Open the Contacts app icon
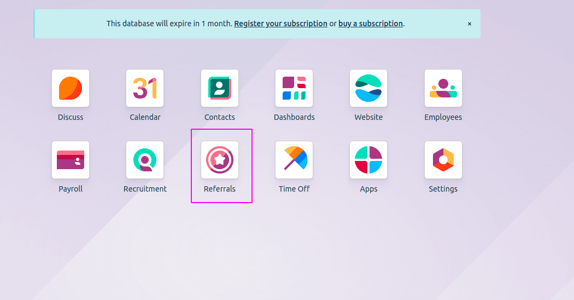Image resolution: width=574 pixels, height=300 pixels. tap(220, 88)
